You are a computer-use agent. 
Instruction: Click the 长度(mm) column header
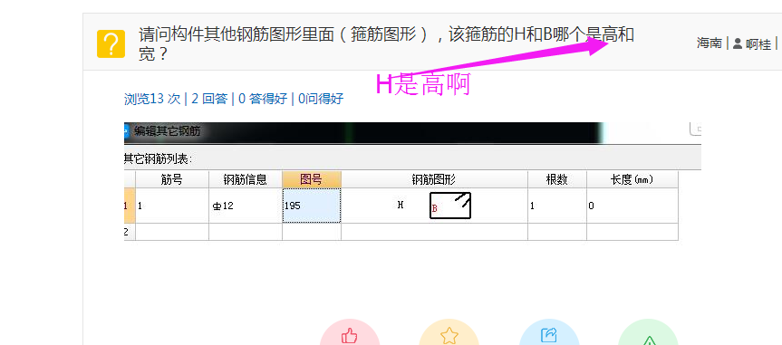point(632,179)
